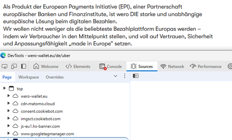Screen dimensions: 232x140
Task: Activate the inspect element picker icon
Action: 5,66
